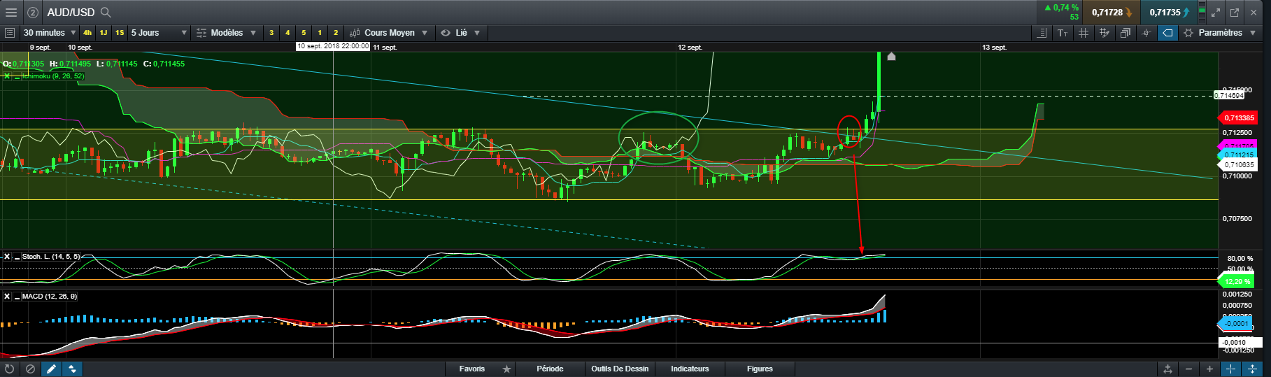Load chart template 1
The image size is (1271, 377).
pyautogui.click(x=320, y=33)
